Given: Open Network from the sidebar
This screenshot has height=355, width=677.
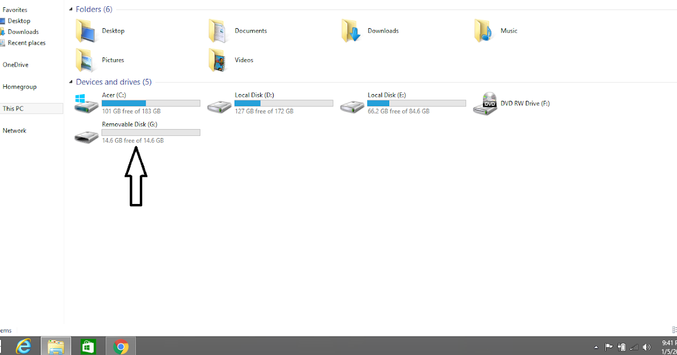Looking at the screenshot, I should [x=14, y=130].
